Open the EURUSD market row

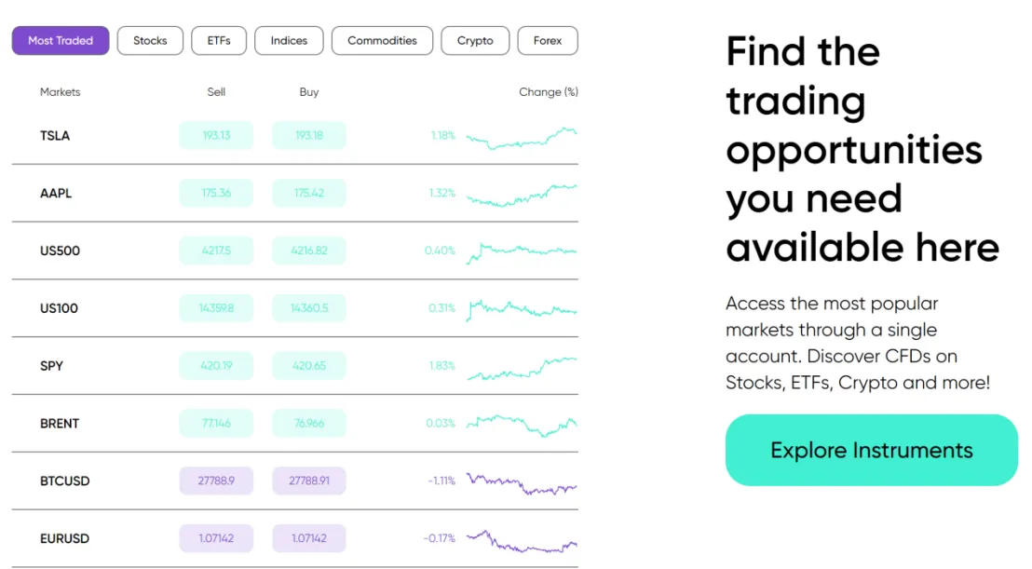tap(295, 539)
